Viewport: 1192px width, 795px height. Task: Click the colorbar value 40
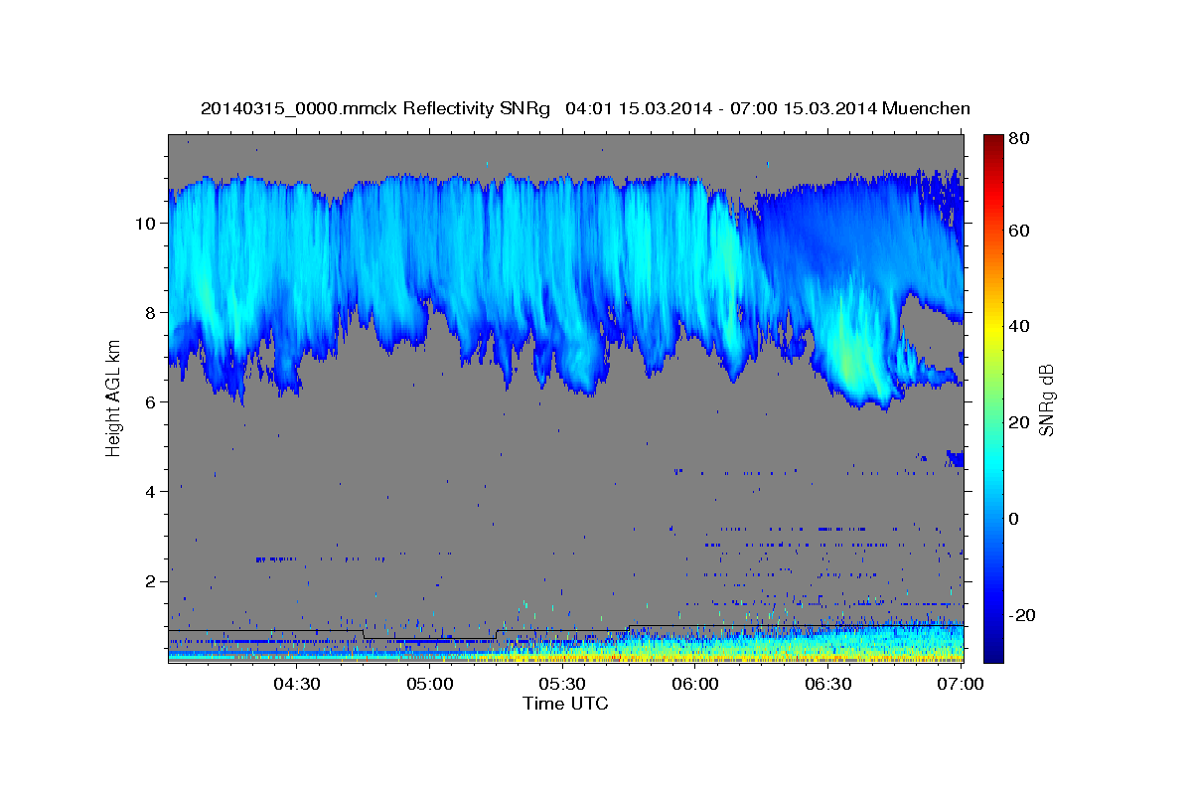(1019, 326)
